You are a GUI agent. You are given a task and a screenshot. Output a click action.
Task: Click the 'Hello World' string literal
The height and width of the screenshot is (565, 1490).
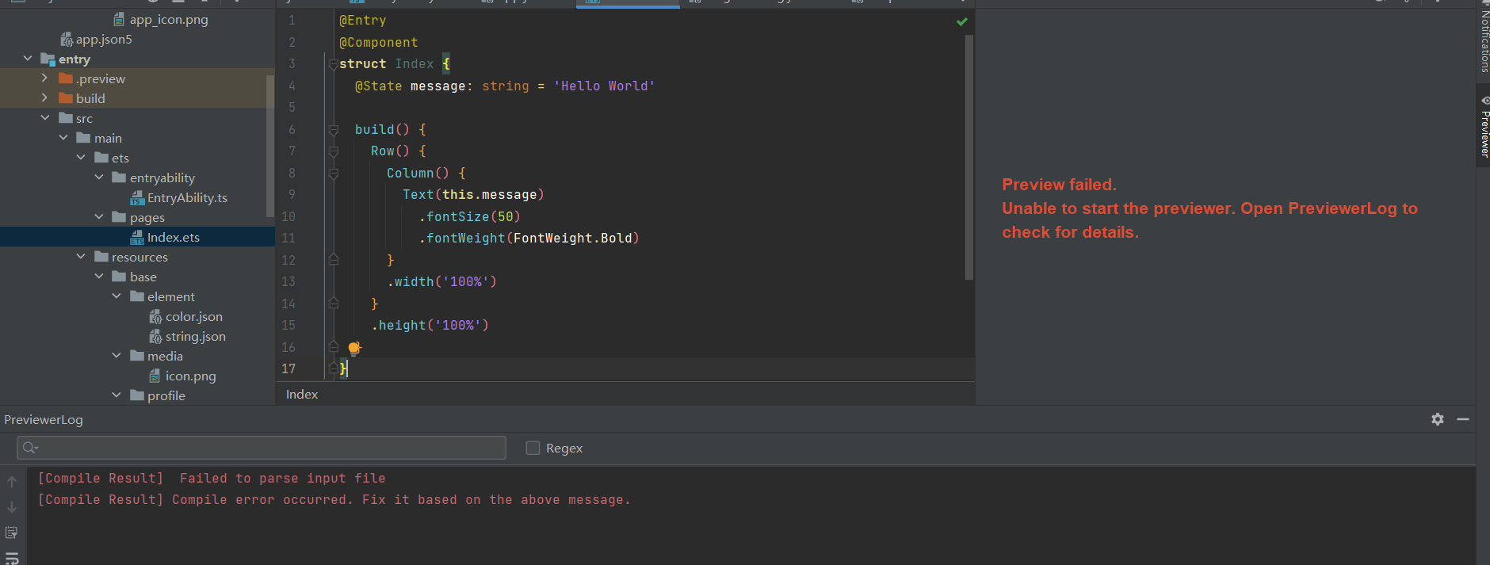click(x=604, y=86)
